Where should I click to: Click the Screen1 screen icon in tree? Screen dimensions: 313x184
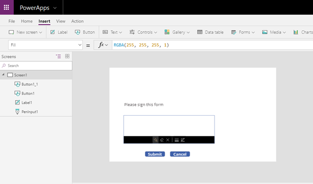click(x=10, y=75)
